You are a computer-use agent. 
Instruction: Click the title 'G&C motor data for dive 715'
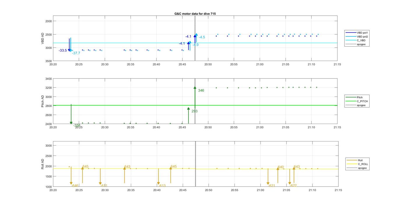195,14
